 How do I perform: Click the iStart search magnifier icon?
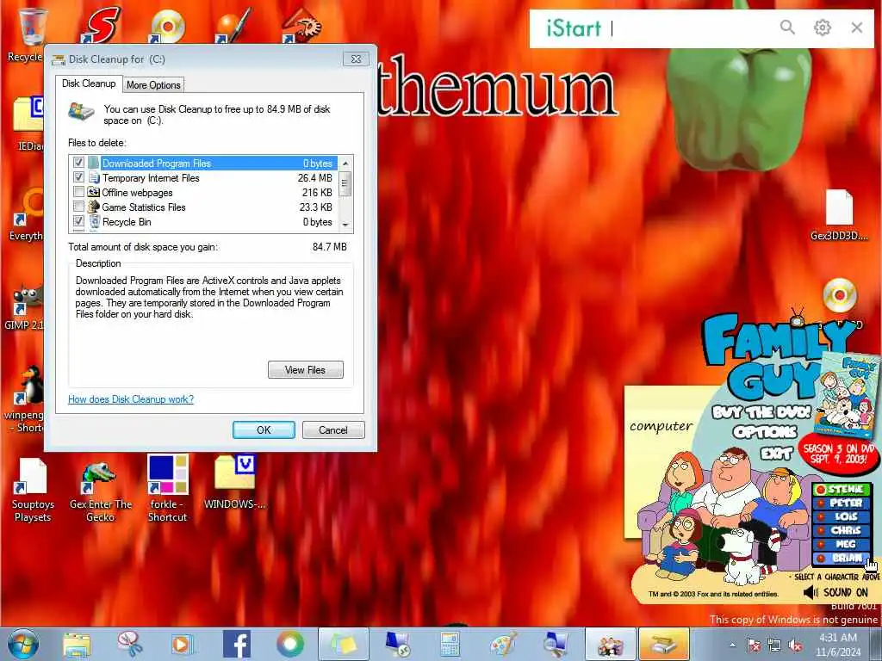tap(787, 27)
